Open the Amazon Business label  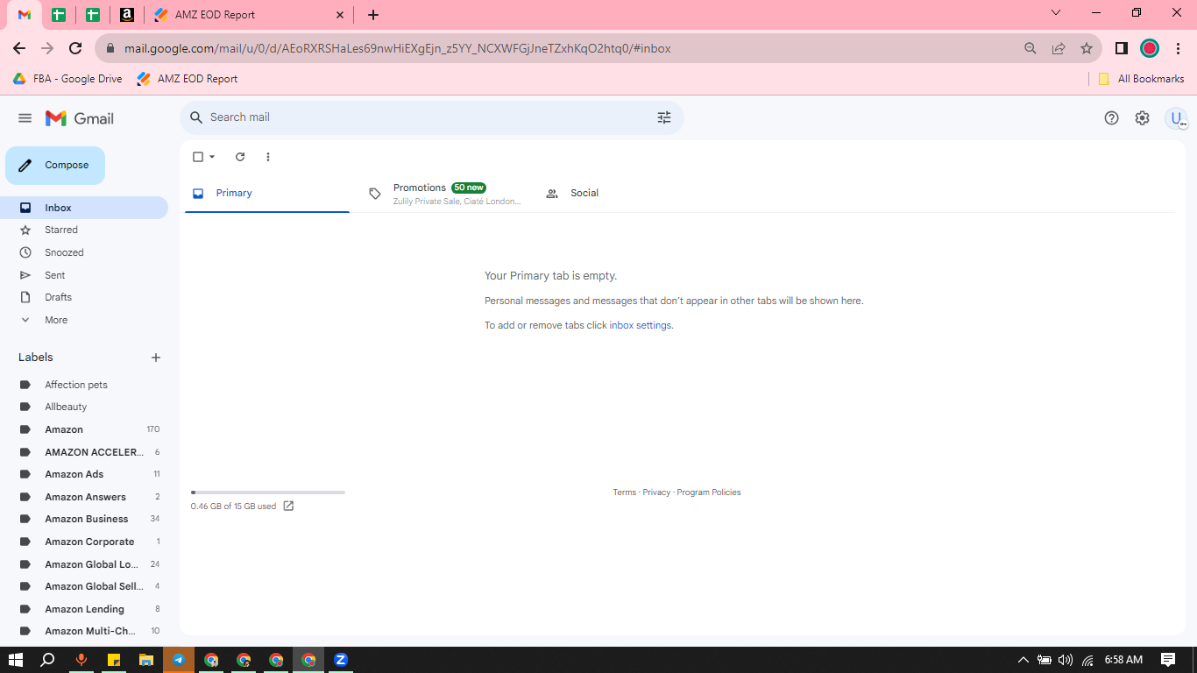point(84,519)
